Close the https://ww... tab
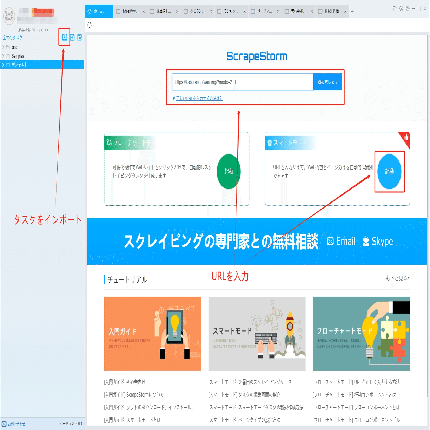Viewport: 430px width, 430px height. [x=143, y=11]
